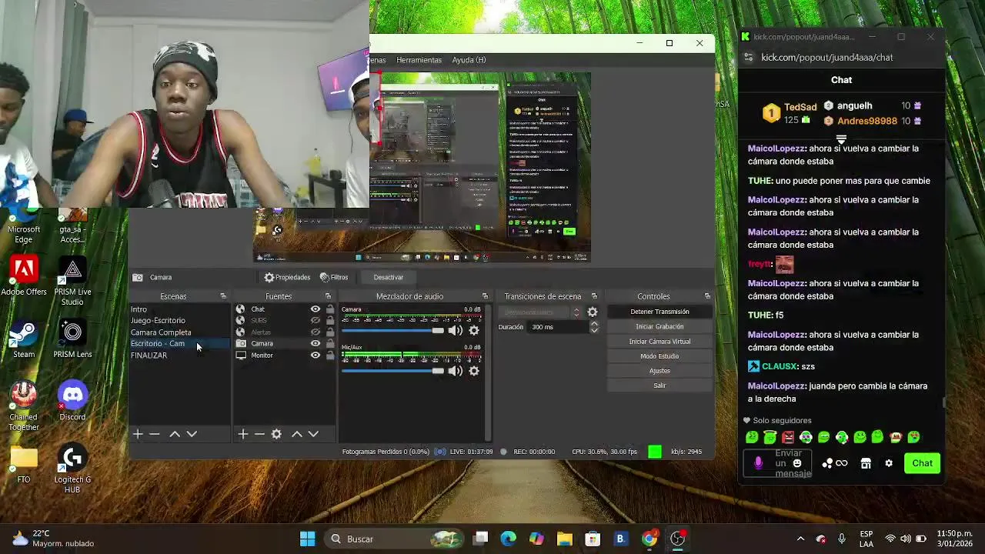Move selected scene down in the Escenas list
Image resolution: width=985 pixels, height=554 pixels.
[x=192, y=434]
